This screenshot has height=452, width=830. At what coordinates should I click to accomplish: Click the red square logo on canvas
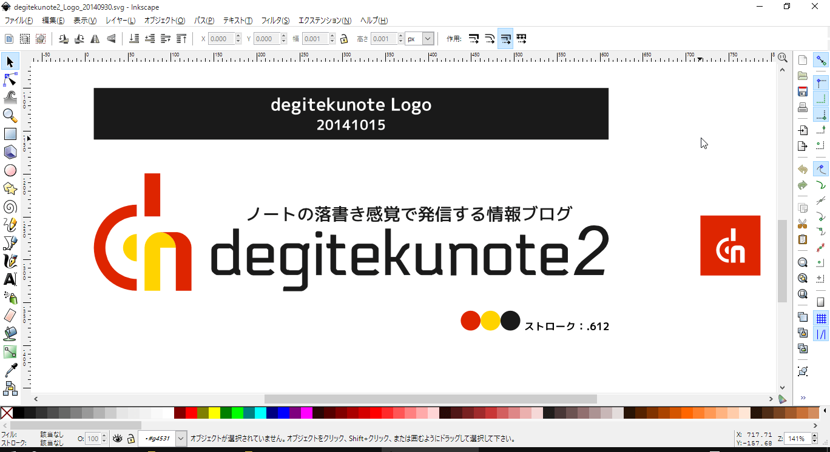[x=730, y=245]
